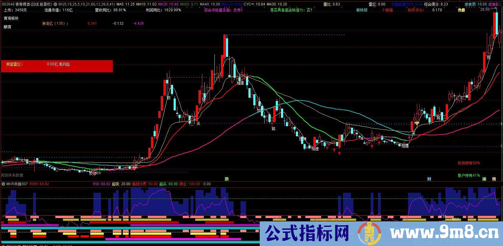The width and height of the screenshot is (503, 246).
Task: Click the 流通市值: 116亿 text
Action: [58, 10]
